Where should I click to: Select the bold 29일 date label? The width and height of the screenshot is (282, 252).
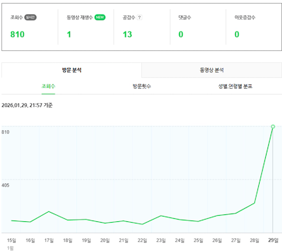coord(273,240)
